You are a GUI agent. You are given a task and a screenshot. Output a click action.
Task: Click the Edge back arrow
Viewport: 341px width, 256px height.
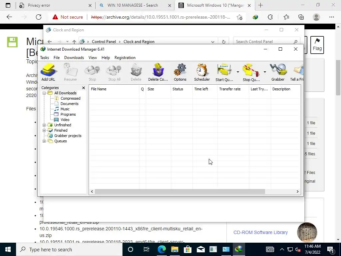click(x=9, y=17)
